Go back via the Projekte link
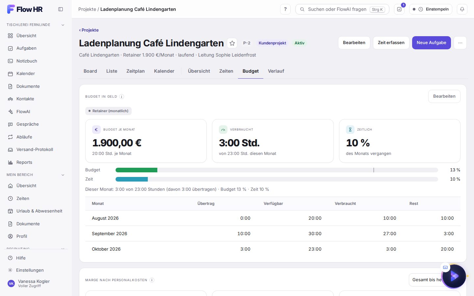The width and height of the screenshot is (474, 296). pyautogui.click(x=89, y=30)
